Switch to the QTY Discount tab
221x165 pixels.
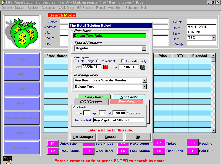coord(91,101)
